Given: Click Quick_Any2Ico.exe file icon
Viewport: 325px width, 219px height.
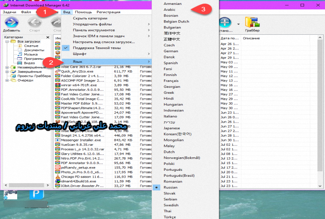Looking at the screenshot, I should pos(58,71).
